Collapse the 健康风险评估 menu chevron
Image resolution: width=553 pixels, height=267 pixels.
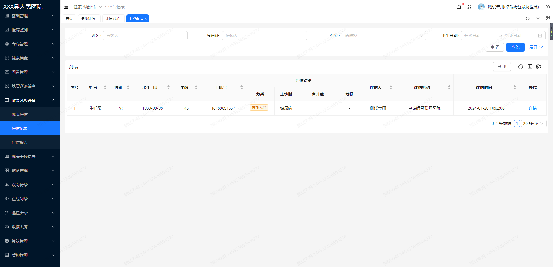tap(53, 100)
